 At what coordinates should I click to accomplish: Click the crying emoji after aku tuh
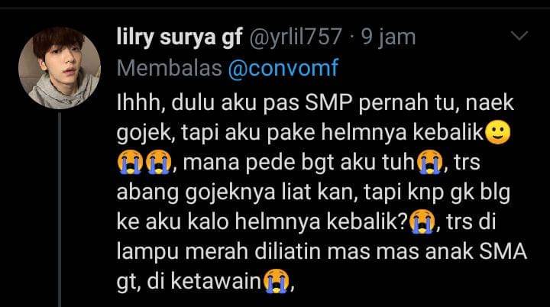(x=429, y=162)
